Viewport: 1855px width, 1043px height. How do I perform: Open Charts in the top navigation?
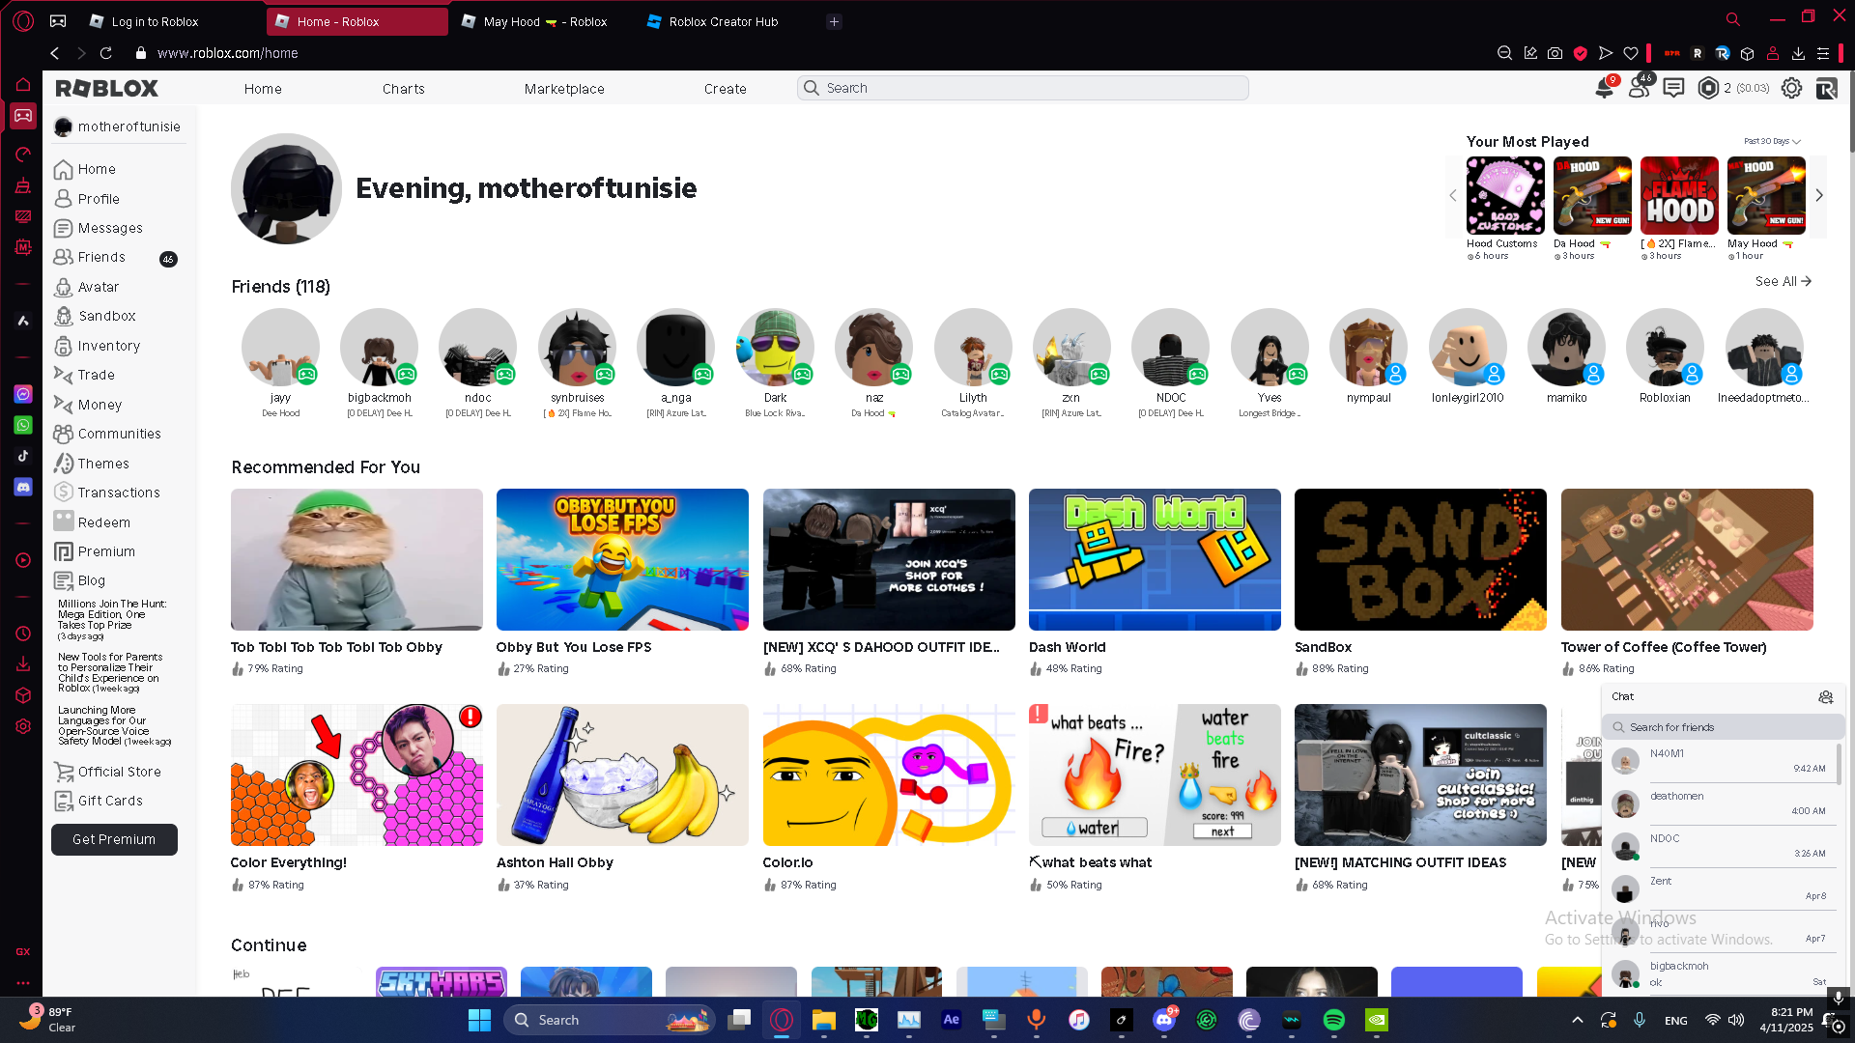(x=403, y=89)
